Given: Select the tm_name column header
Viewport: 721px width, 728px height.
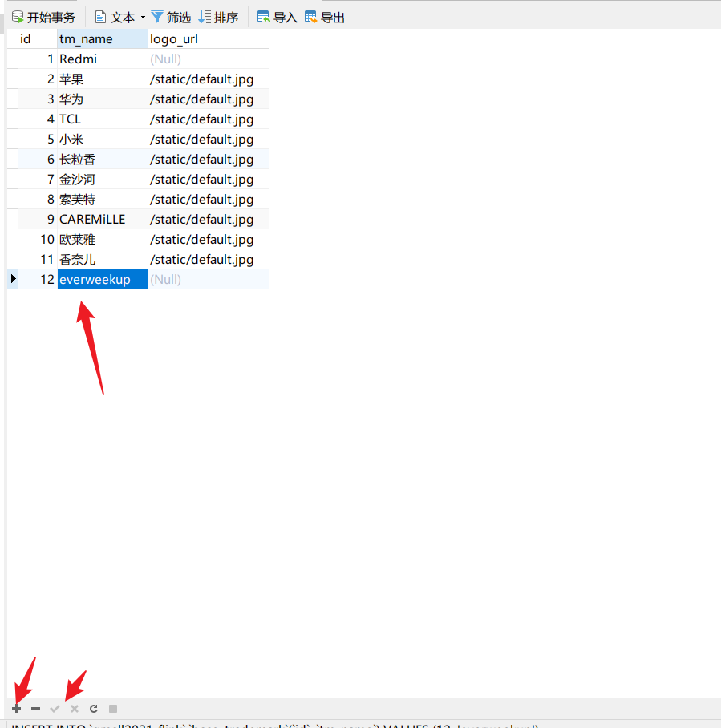Looking at the screenshot, I should 103,39.
